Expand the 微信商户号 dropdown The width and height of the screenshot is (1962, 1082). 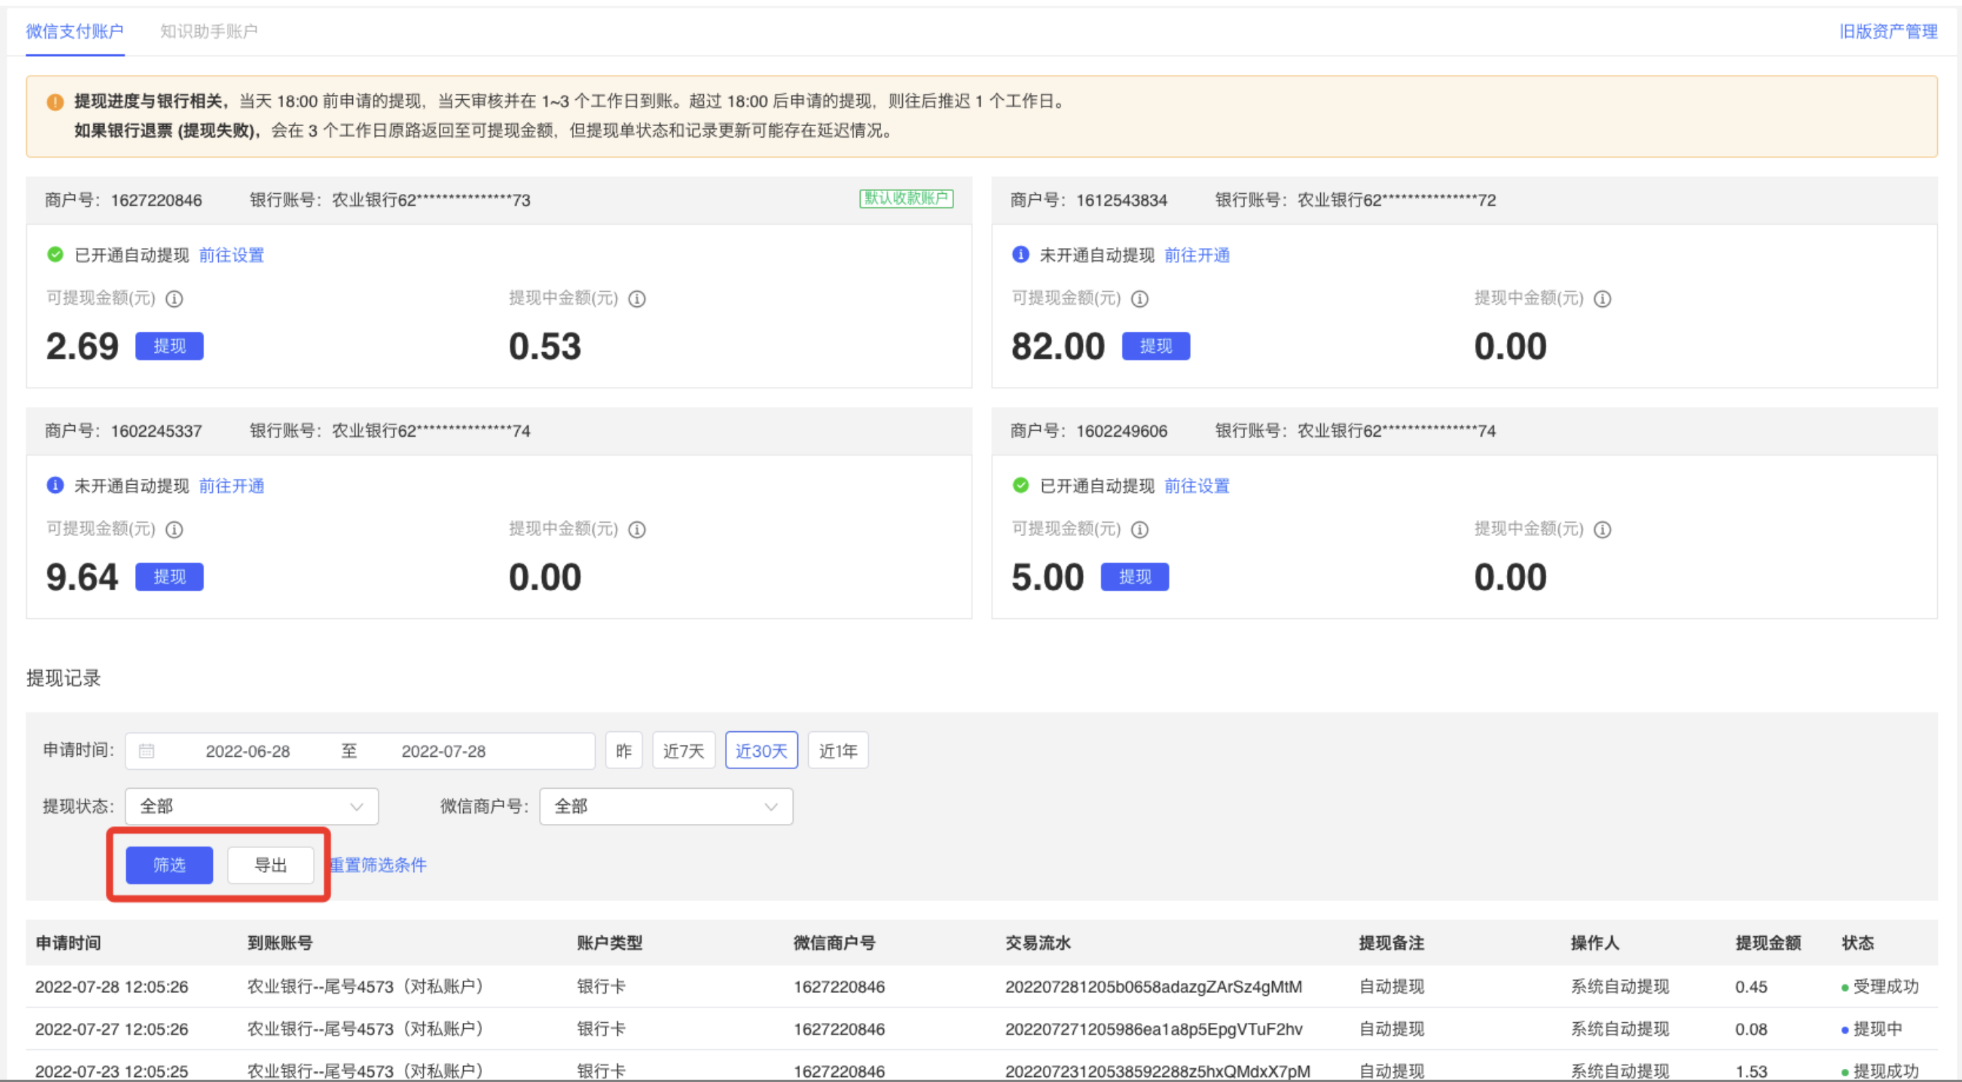666,806
